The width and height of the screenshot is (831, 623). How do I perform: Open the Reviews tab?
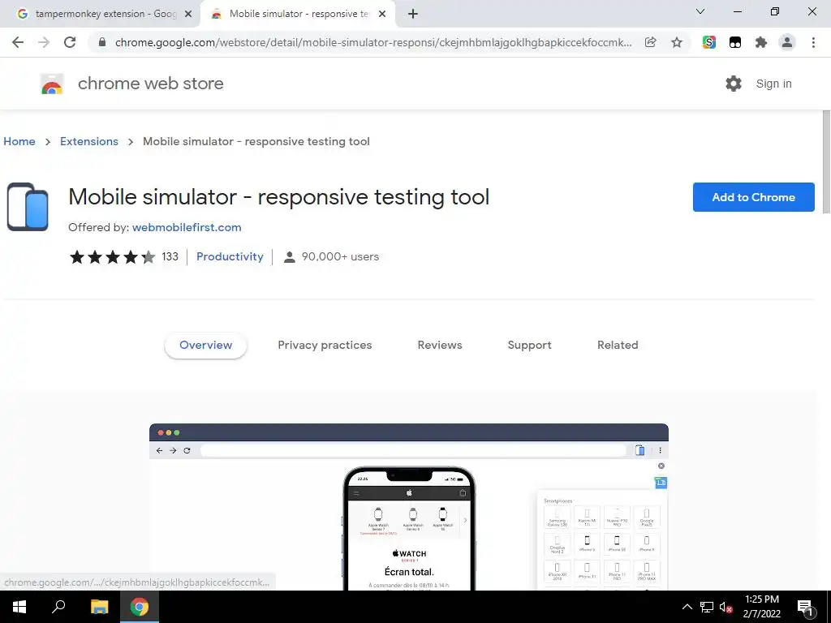point(440,345)
